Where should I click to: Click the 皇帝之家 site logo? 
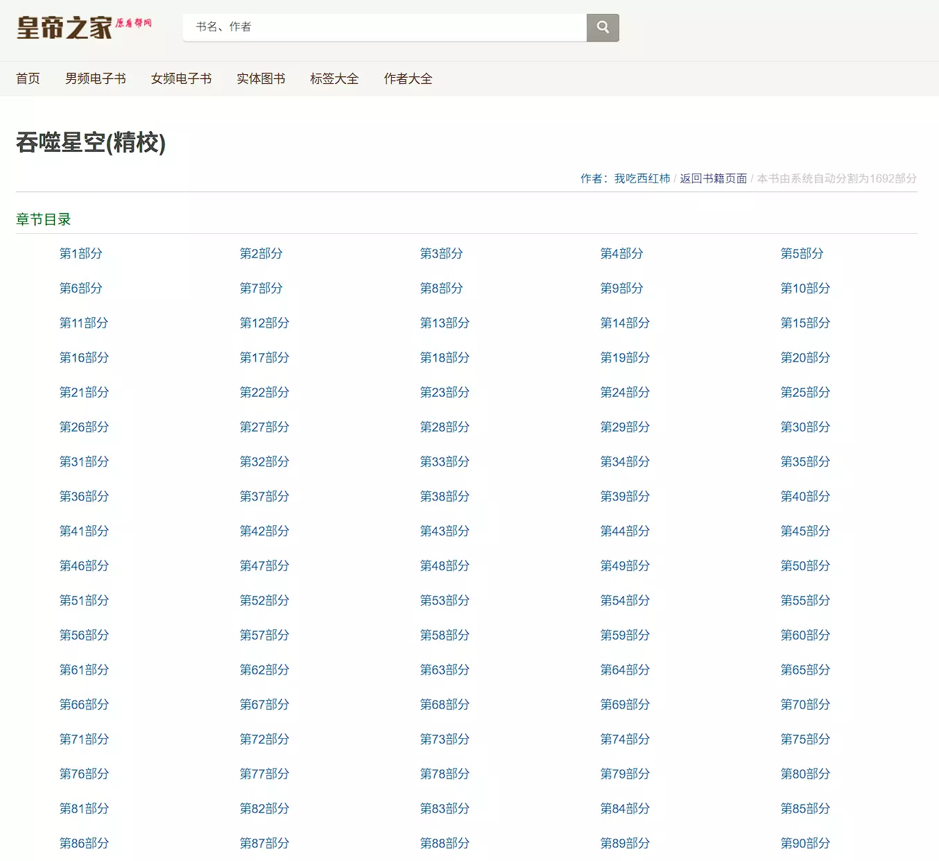click(84, 28)
